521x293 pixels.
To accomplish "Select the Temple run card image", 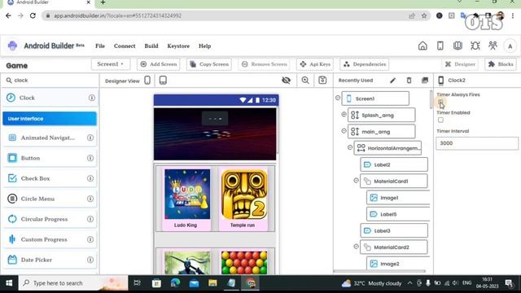I will (244, 195).
